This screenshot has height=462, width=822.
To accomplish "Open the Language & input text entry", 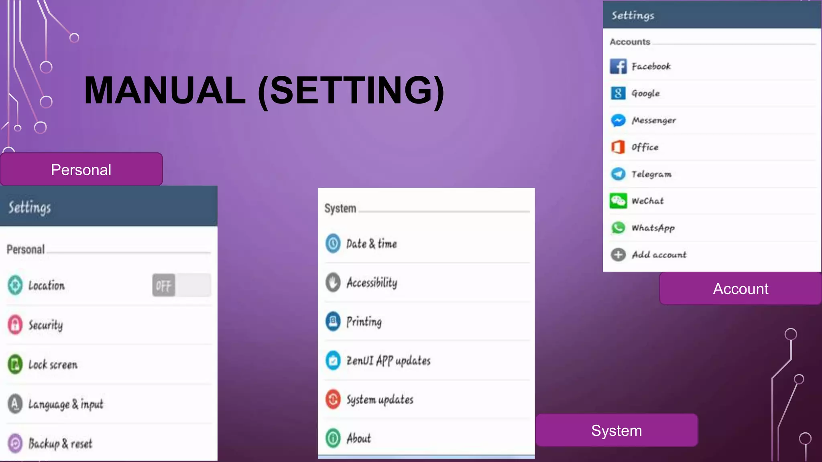I will pos(66,404).
